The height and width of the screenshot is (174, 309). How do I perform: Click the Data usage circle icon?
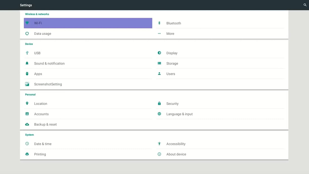point(27,34)
